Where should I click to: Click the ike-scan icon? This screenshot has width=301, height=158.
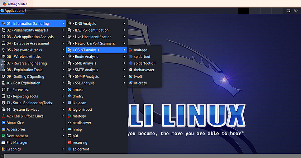pos(70,103)
